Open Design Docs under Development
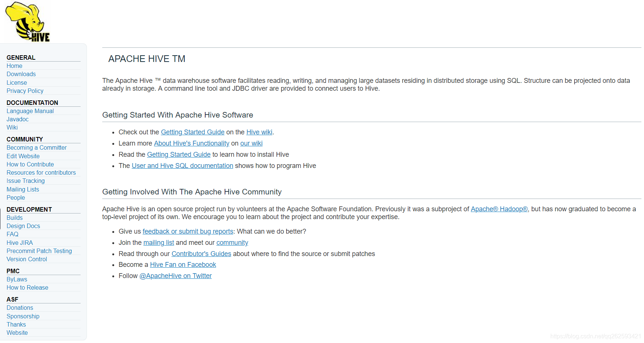Screen dimensions: 644x343 23,226
